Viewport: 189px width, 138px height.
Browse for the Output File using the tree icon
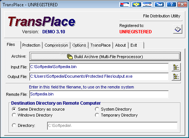coord(176,77)
